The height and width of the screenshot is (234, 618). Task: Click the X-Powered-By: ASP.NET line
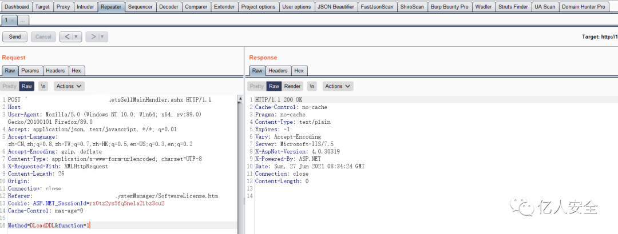[288, 159]
